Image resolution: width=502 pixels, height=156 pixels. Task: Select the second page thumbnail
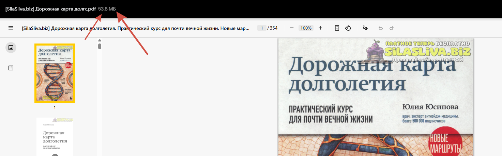pos(55,137)
